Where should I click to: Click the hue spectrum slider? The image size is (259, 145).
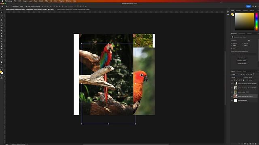coord(257,21)
